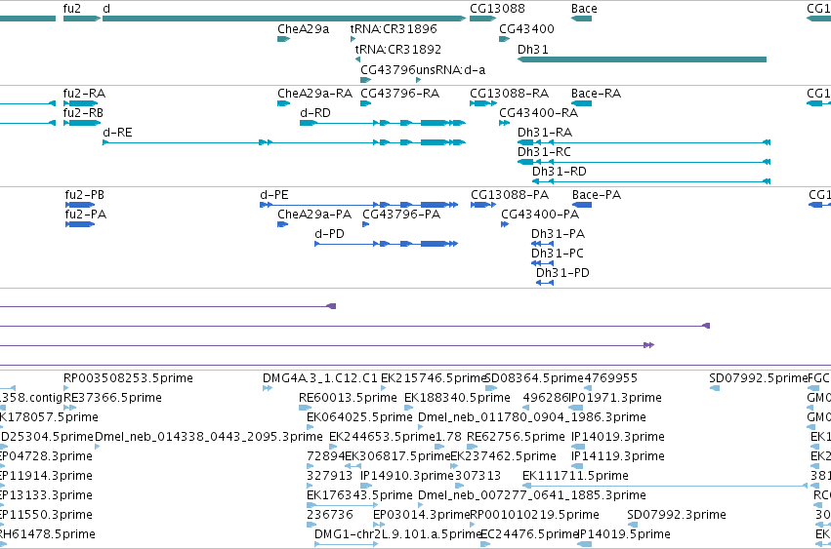This screenshot has width=831, height=549.
Task: Select the fu2-RA transcript label
Action: point(84,94)
